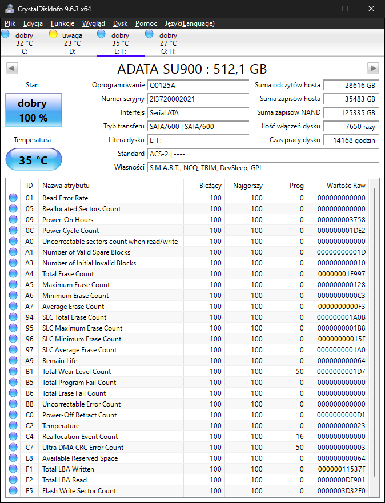Image resolution: width=385 pixels, height=503 pixels.
Task: Click status orb for SLC Total Erase Count
Action: [x=13, y=317]
